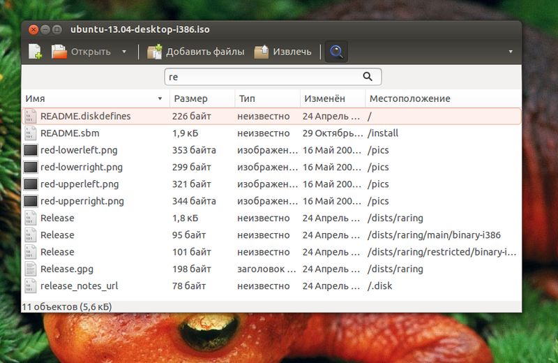Image resolution: width=558 pixels, height=363 pixels.
Task: Select the red-upperleft.png image icon
Action: [31, 184]
